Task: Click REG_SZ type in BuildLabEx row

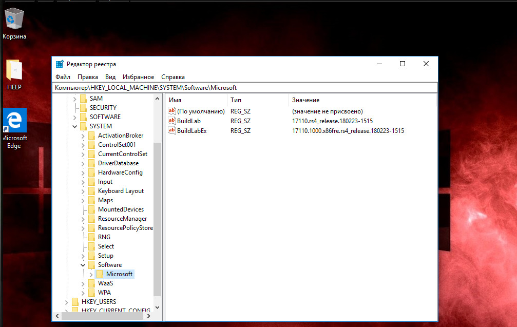Action: [x=240, y=131]
